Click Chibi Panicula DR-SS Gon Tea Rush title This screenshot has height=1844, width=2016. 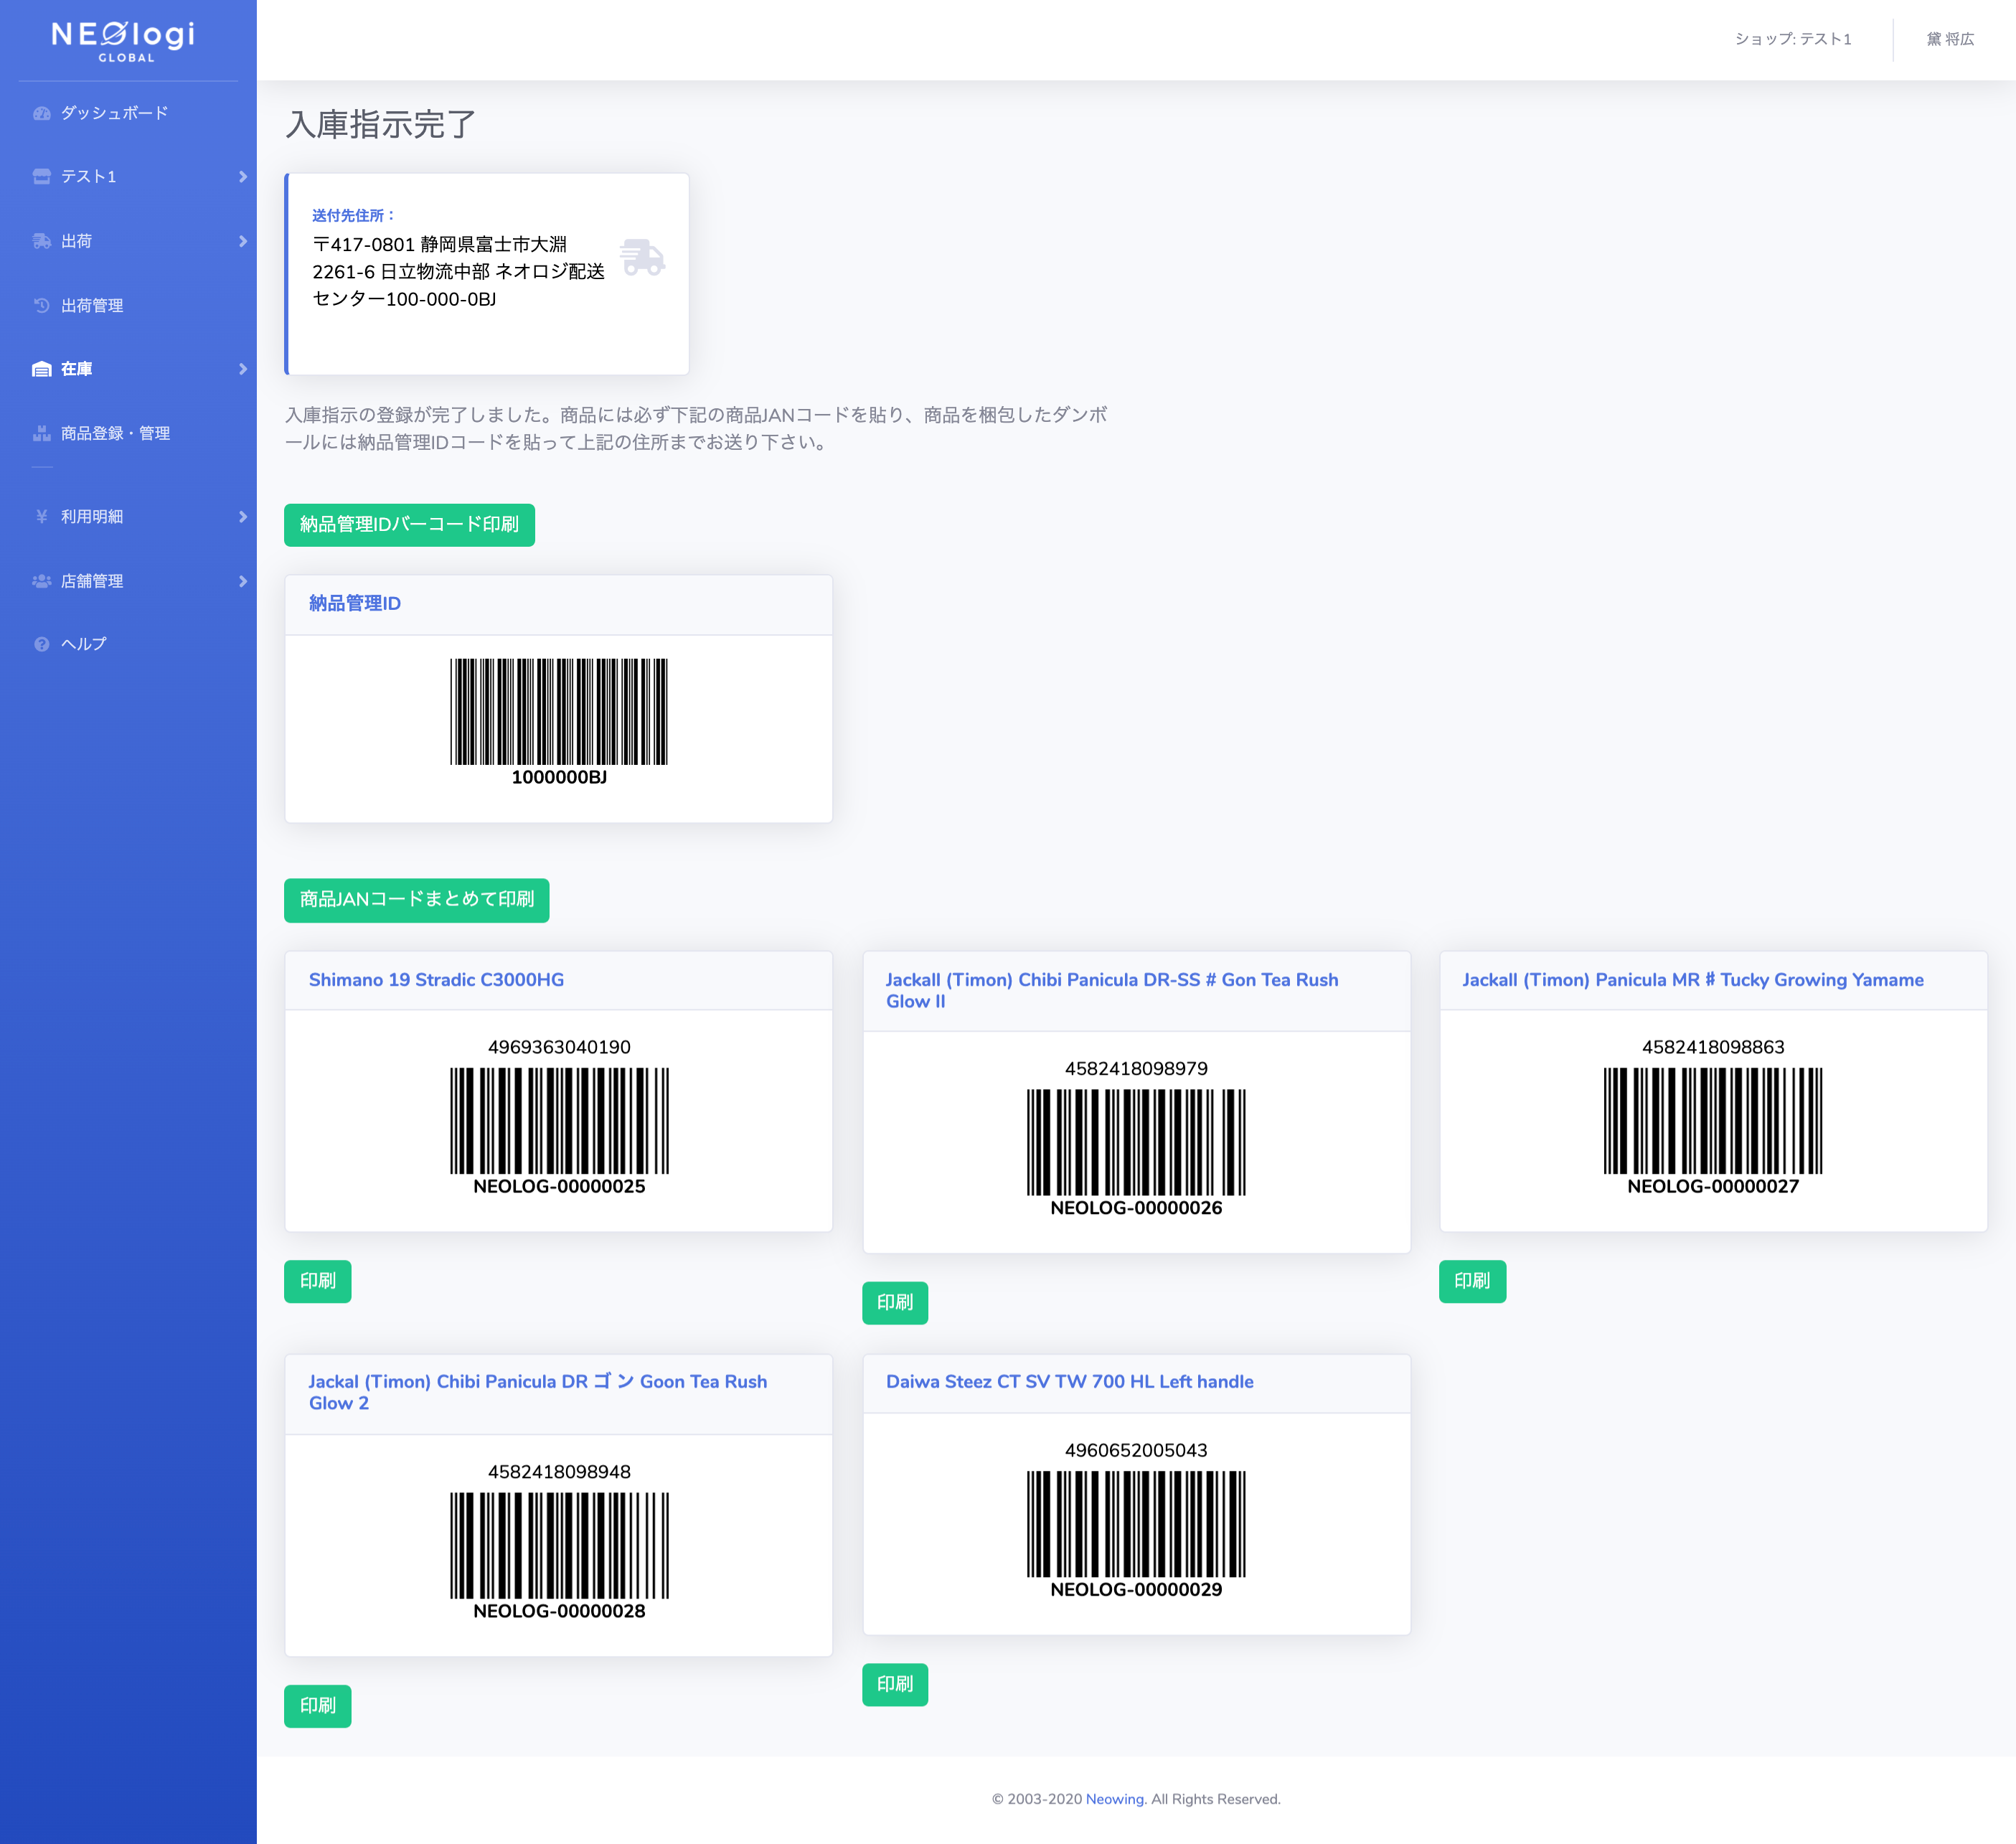point(1112,991)
